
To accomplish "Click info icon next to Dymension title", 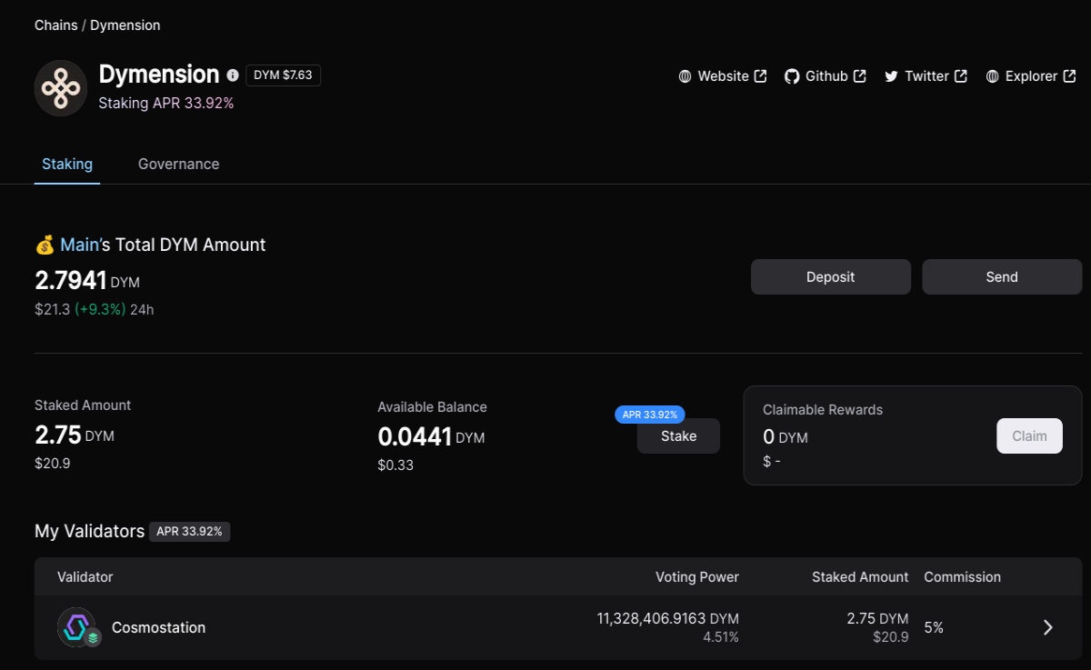I will click(x=233, y=75).
